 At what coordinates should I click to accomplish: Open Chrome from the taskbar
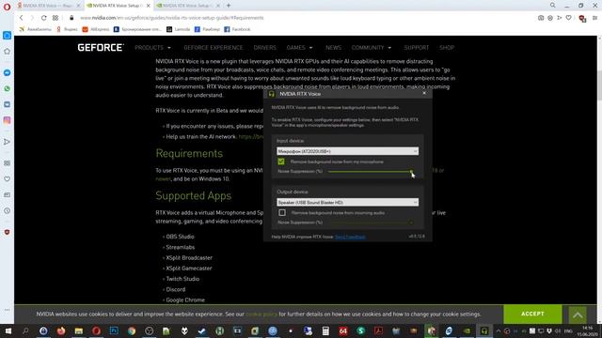click(132, 330)
